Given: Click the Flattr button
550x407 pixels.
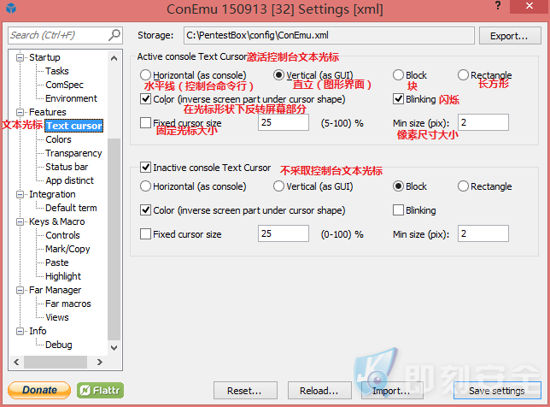Looking at the screenshot, I should [100, 390].
